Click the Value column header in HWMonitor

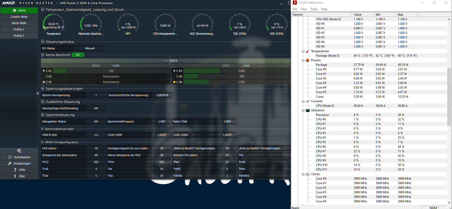tap(363, 14)
